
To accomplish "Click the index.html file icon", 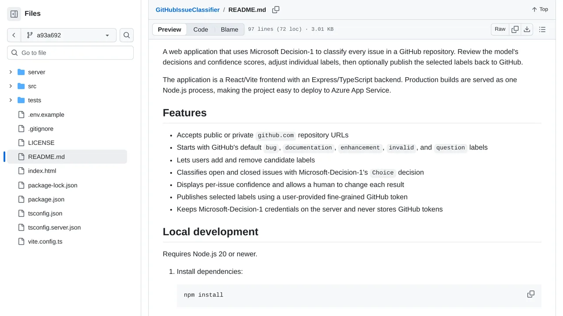I will click(x=21, y=171).
